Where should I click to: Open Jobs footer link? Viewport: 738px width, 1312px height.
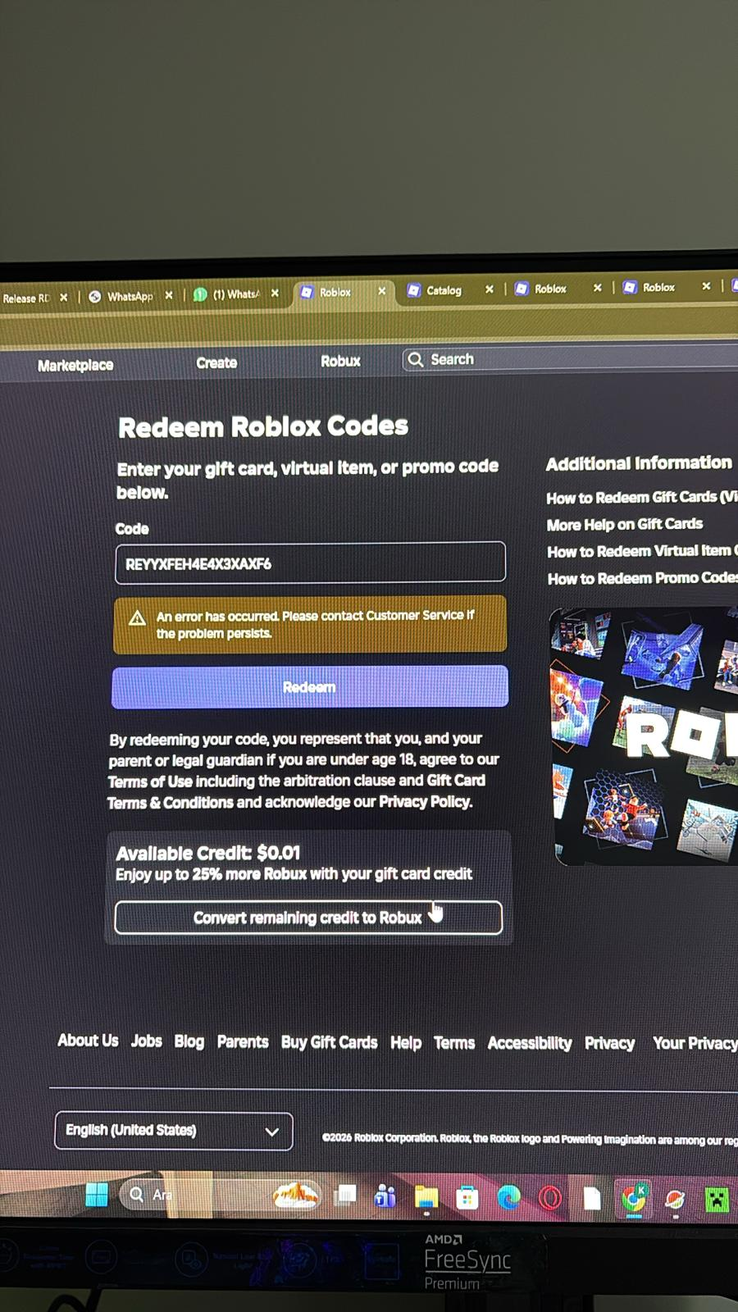[x=146, y=1041]
